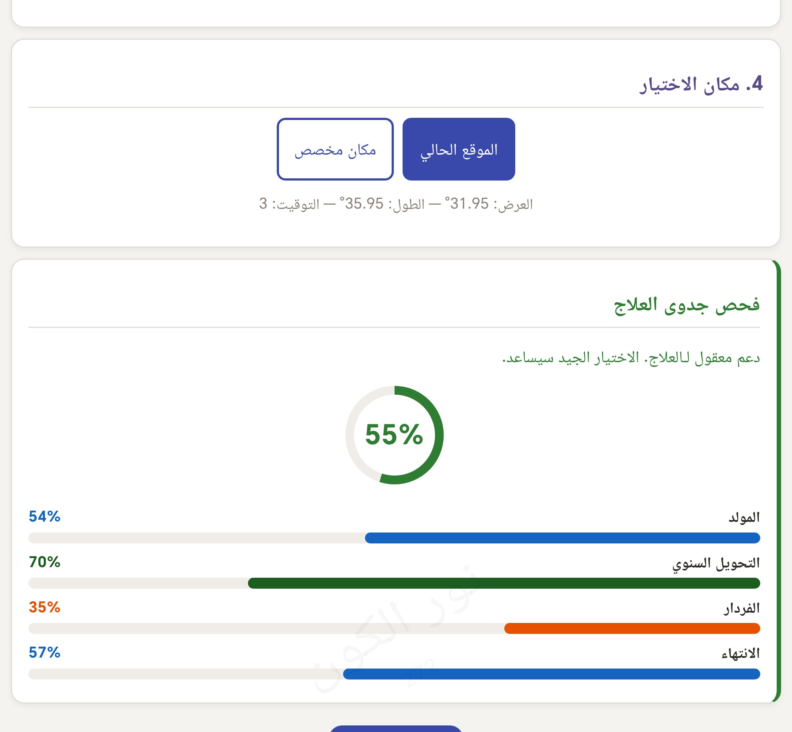Click the dark green التحويل السنوي bar
Viewport: 792px width, 732px height.
(x=504, y=583)
